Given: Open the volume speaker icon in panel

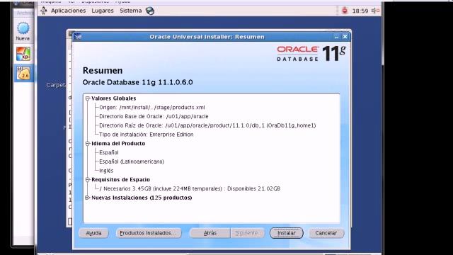Looking at the screenshot, I should 375,11.
